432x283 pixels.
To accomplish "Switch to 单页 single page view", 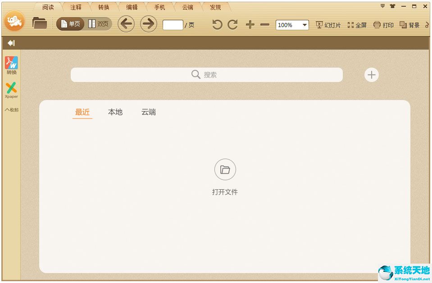I will (x=70, y=24).
